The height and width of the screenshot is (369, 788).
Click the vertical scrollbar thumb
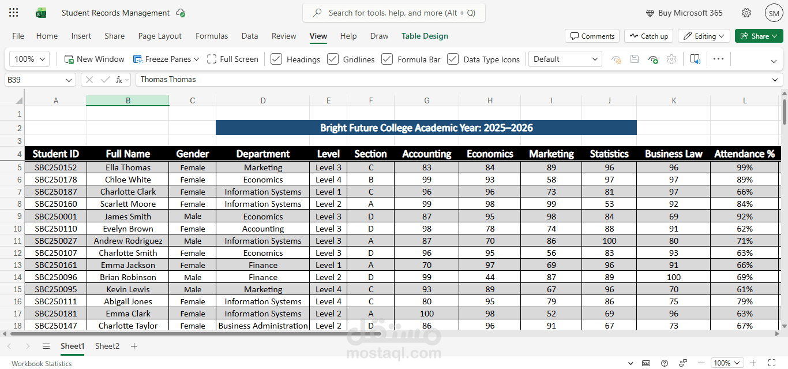click(784, 112)
